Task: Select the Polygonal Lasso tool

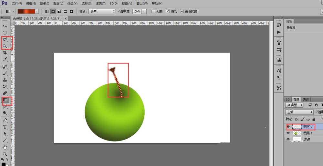Action: tap(5, 39)
